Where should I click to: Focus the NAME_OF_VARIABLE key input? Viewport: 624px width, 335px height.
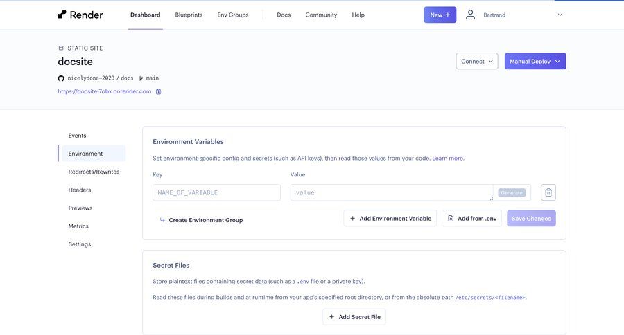tap(216, 192)
